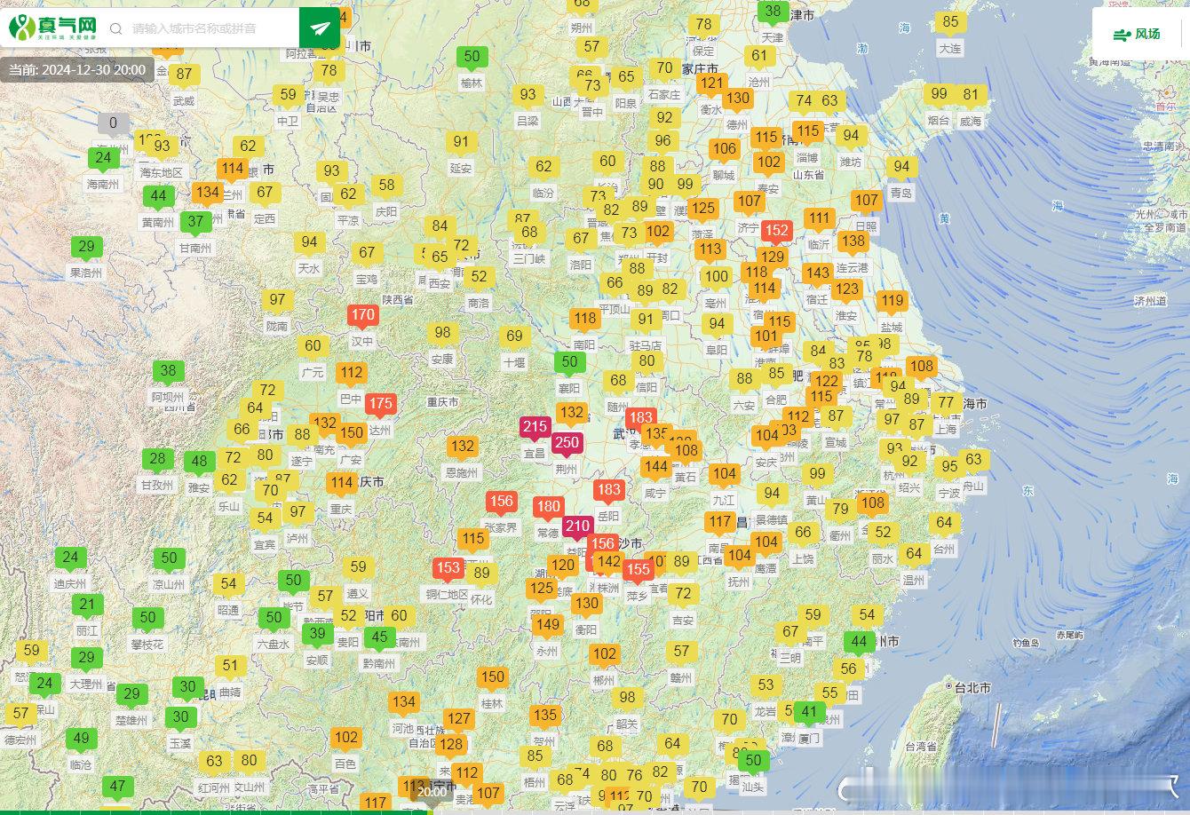Click the 29 marker at 果洛州
The width and height of the screenshot is (1190, 815).
[x=86, y=247]
